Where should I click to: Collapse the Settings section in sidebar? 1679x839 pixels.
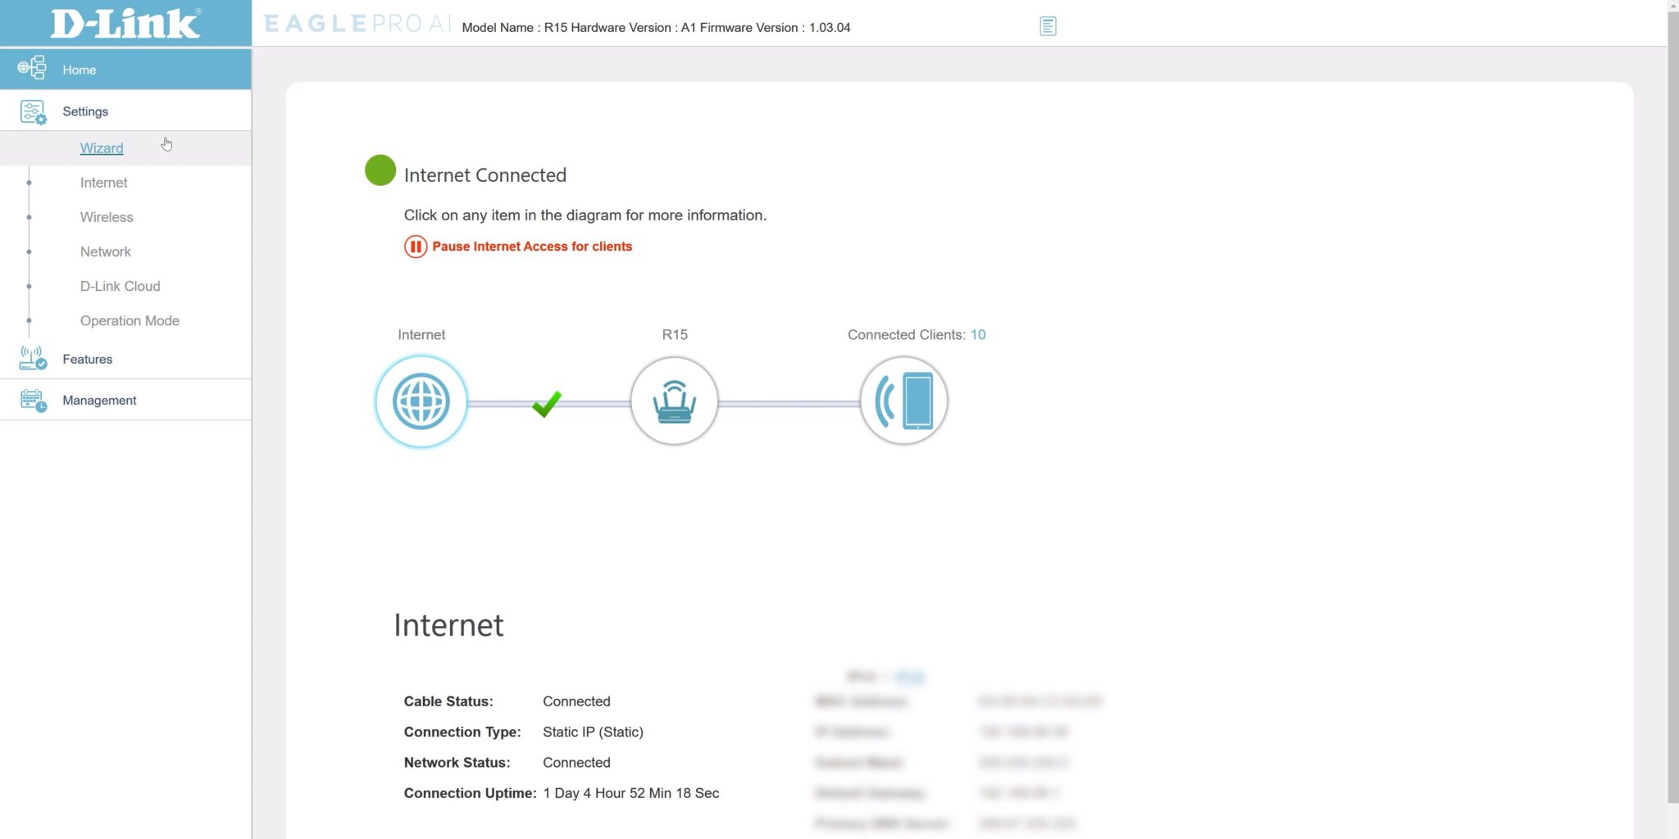85,111
